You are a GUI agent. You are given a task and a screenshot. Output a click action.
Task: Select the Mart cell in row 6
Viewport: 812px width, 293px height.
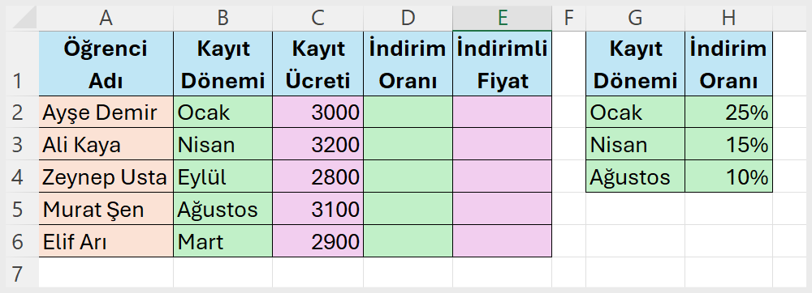click(x=222, y=241)
